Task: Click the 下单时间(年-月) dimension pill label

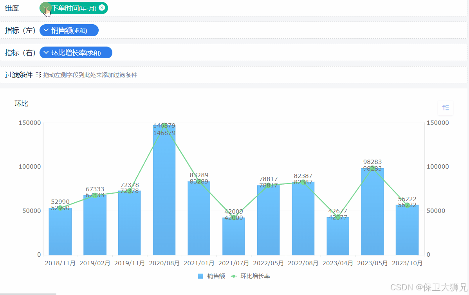Action: coord(74,8)
